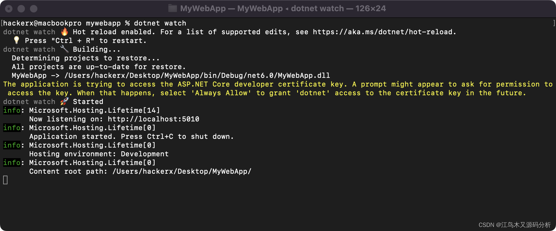This screenshot has height=231, width=556.
Task: Click the Content root path directory text
Action: pyautogui.click(x=181, y=171)
